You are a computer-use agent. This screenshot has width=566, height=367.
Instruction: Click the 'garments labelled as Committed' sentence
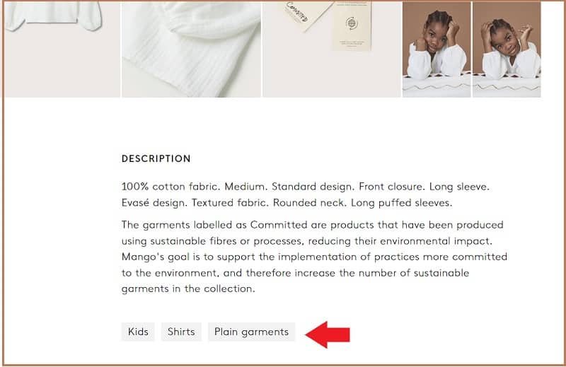(313, 225)
